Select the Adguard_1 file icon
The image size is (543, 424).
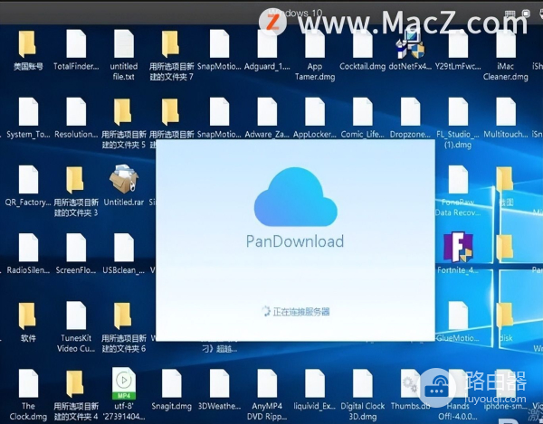pos(267,44)
